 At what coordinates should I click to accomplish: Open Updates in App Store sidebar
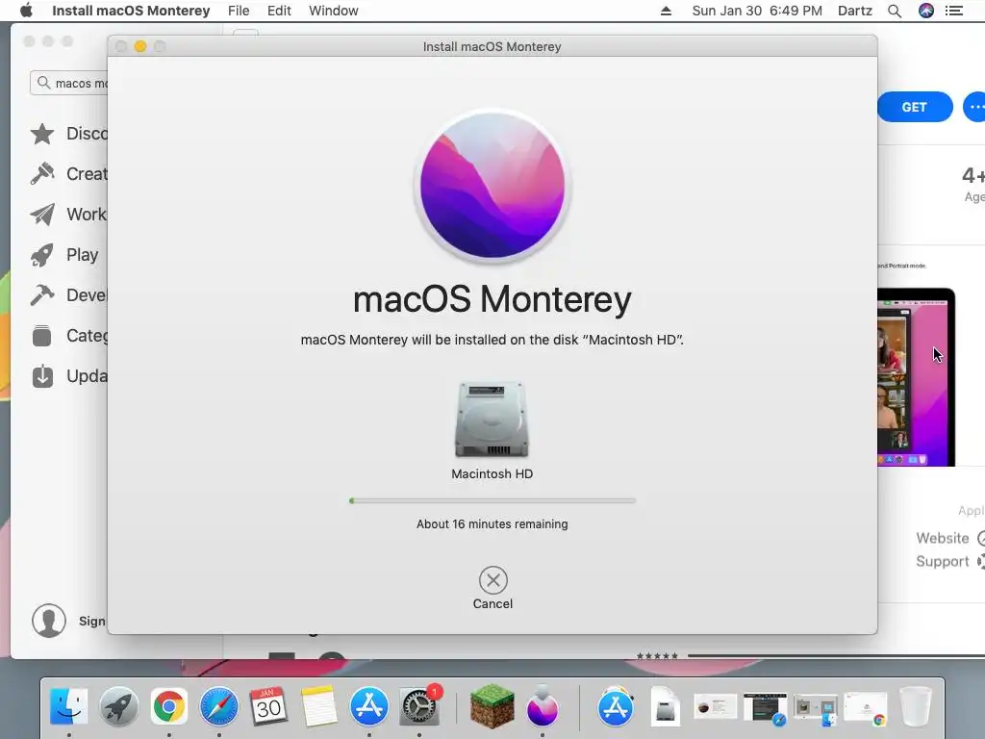(69, 376)
